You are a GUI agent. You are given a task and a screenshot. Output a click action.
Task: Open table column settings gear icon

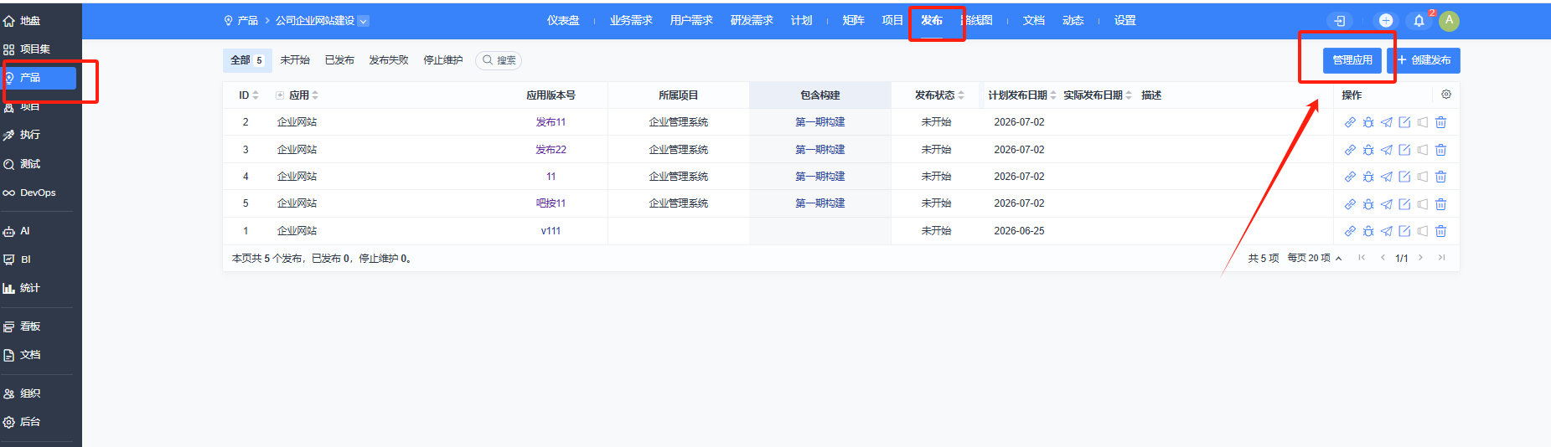click(x=1446, y=95)
